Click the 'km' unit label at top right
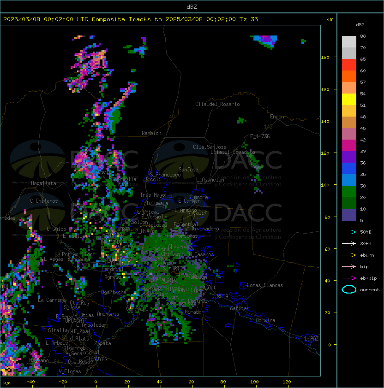 pyautogui.click(x=330, y=19)
